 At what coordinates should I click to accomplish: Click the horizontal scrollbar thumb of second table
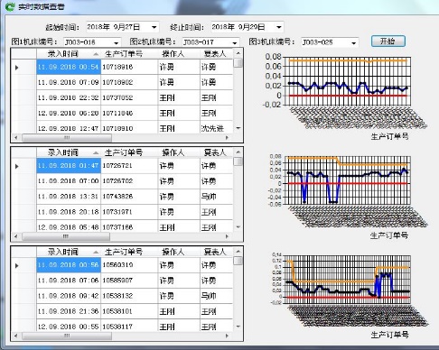tap(66, 236)
